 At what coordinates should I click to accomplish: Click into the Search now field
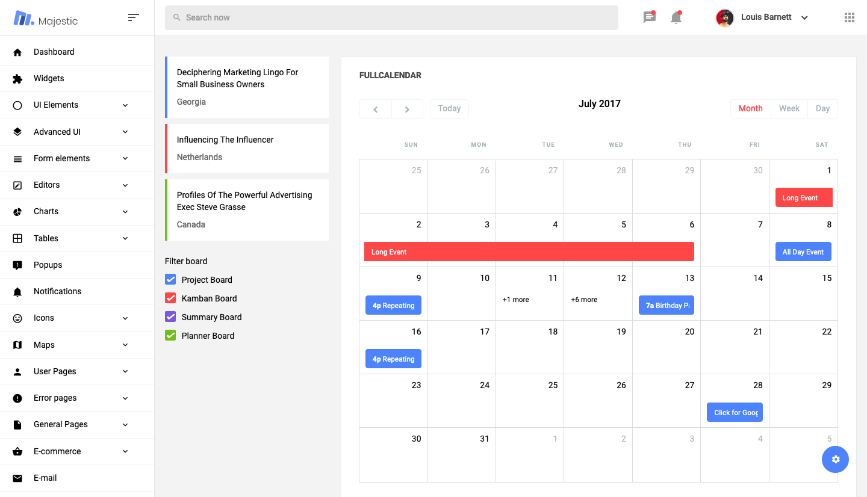(391, 17)
